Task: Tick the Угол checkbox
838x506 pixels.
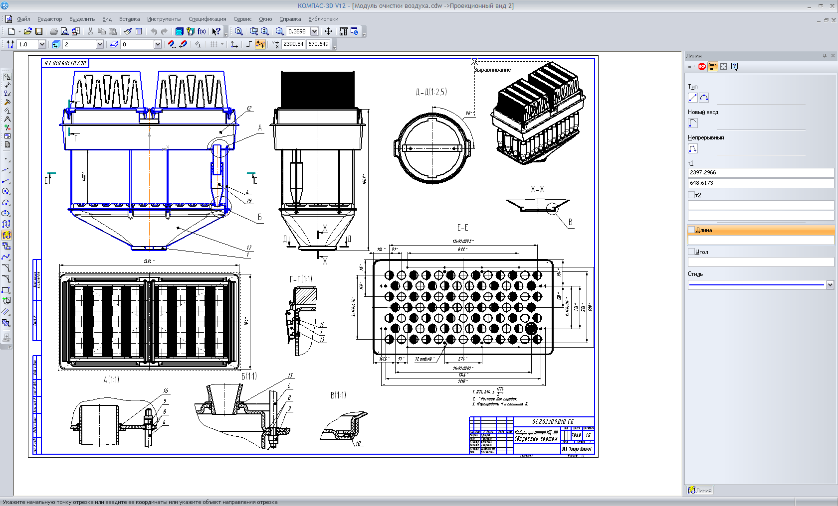Action: tap(691, 252)
